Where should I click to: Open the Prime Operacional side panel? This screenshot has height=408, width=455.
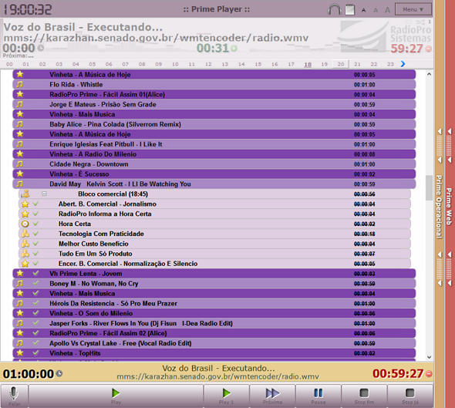click(439, 207)
